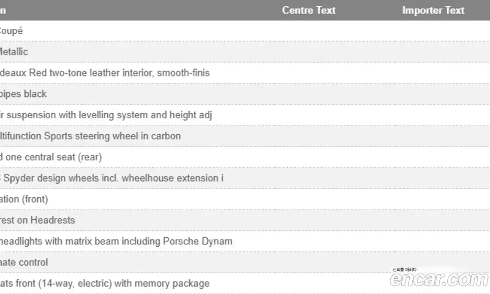
Task: Click the Korean tagline above encar.com
Action: [404, 269]
